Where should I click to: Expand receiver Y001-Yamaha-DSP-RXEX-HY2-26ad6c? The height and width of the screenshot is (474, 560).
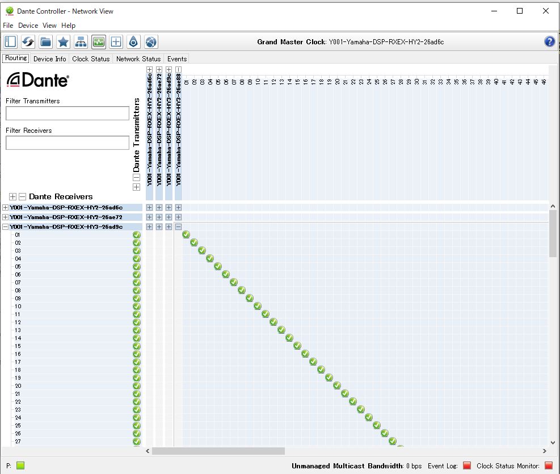(6, 208)
